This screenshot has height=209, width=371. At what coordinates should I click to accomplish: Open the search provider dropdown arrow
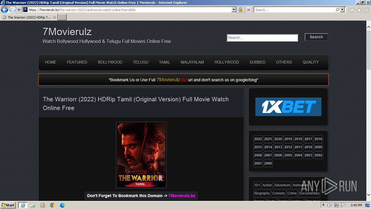[342, 10]
